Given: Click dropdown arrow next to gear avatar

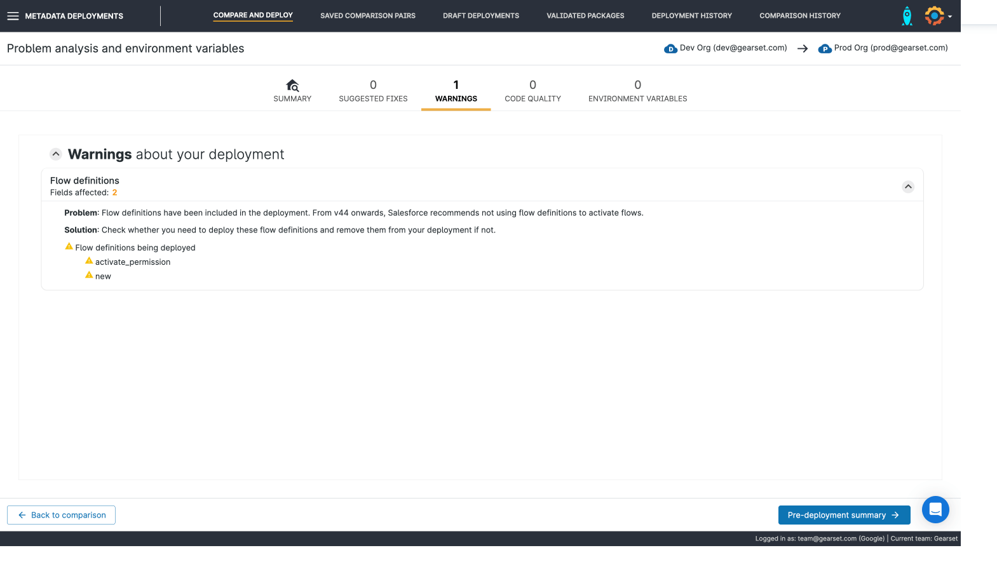Looking at the screenshot, I should [x=950, y=17].
